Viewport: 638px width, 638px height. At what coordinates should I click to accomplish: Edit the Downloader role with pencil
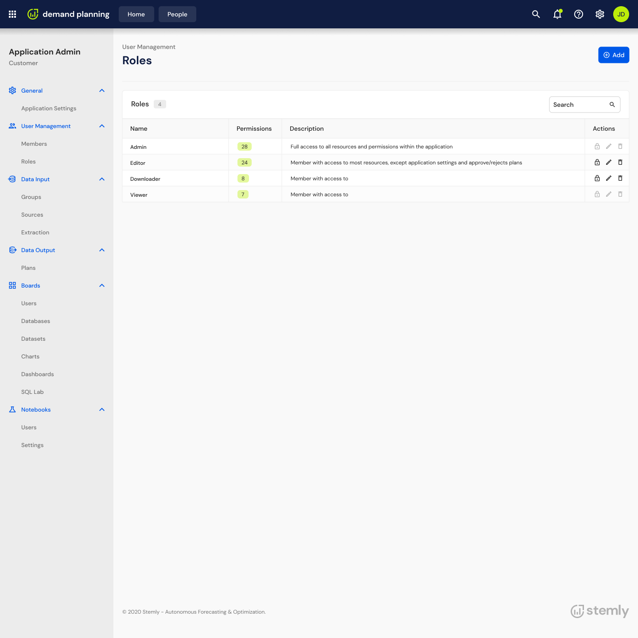[x=609, y=178]
